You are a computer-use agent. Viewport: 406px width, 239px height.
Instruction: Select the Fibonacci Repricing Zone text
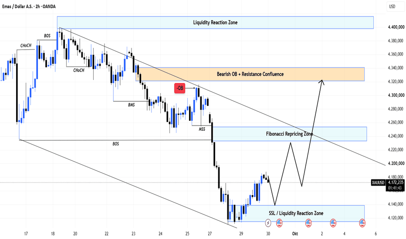(x=290, y=134)
